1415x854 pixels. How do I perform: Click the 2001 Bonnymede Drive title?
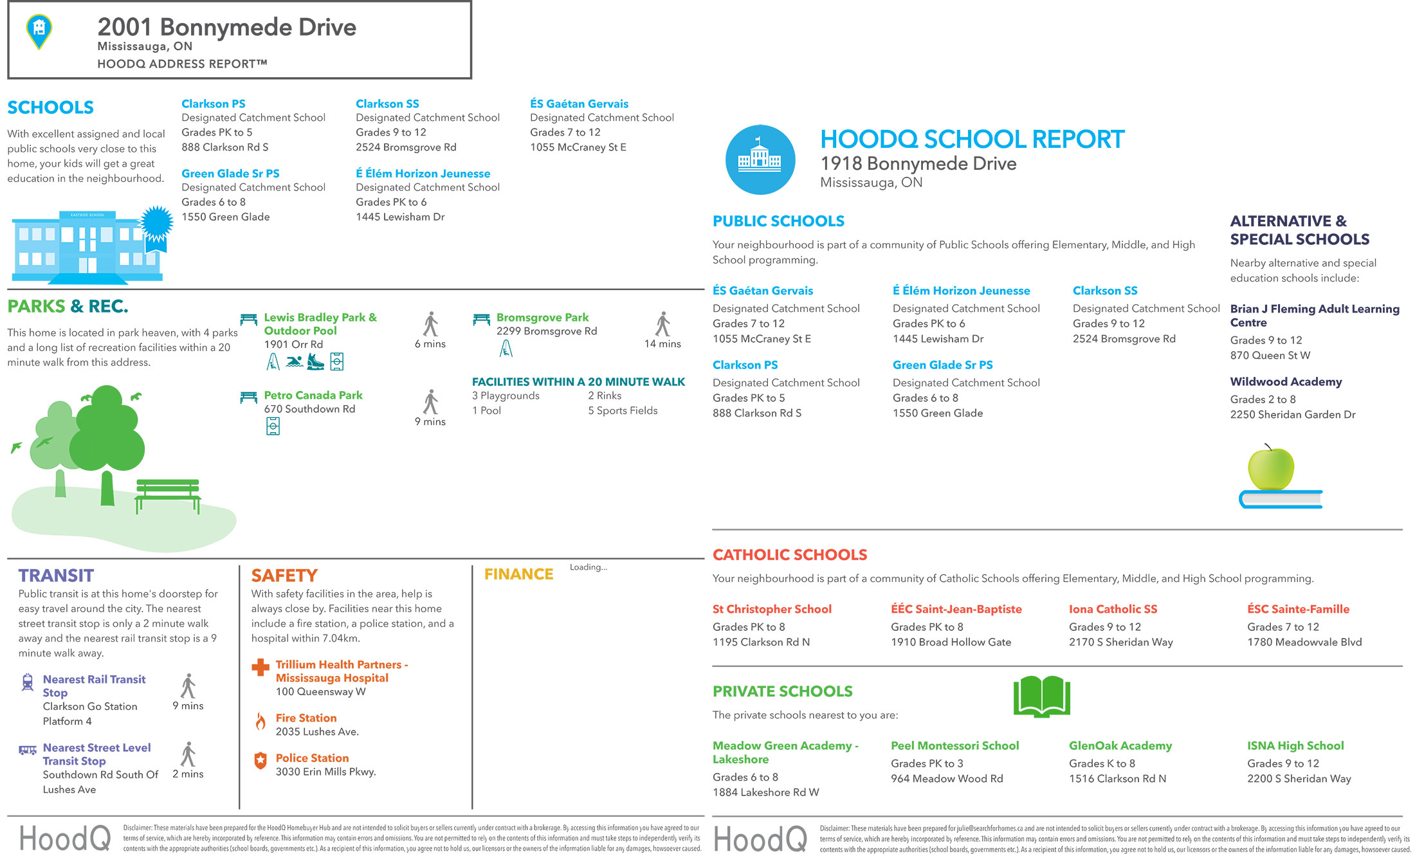pyautogui.click(x=227, y=28)
